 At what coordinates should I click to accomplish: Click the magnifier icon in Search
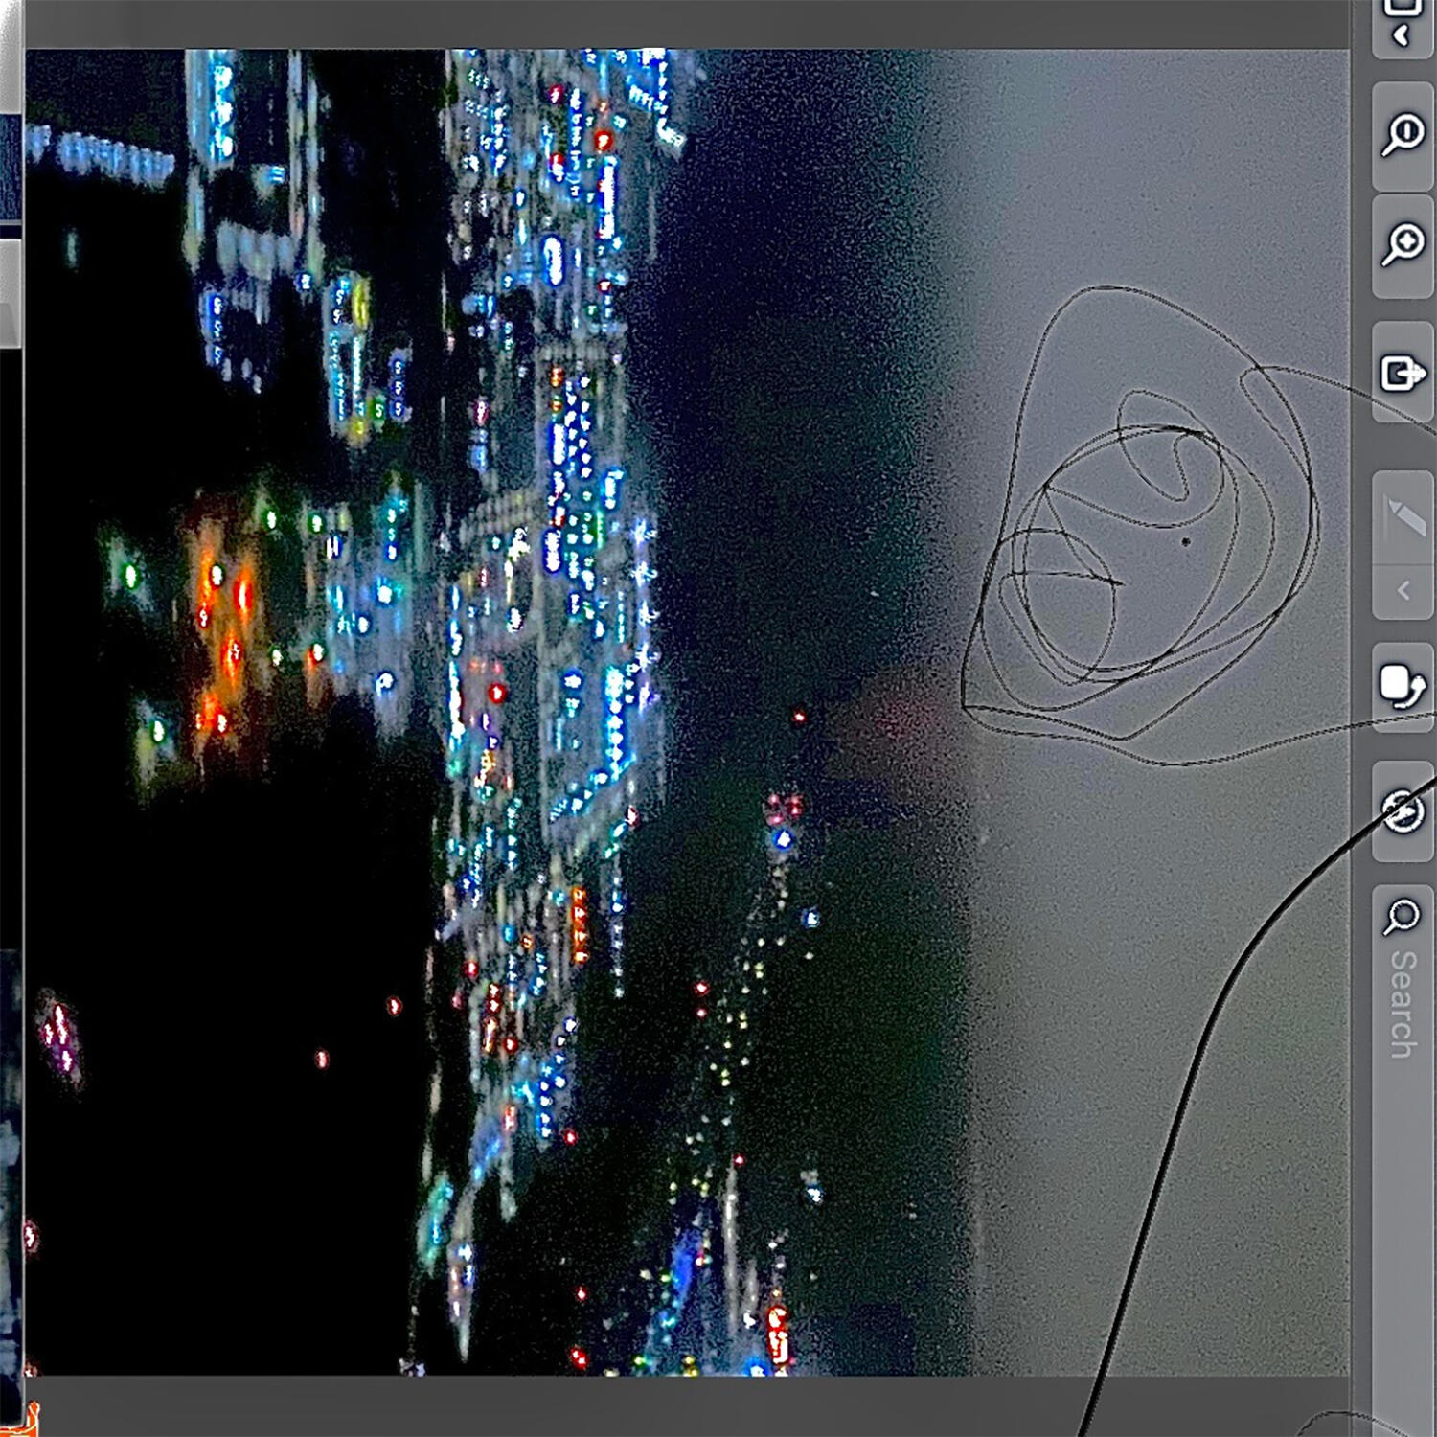pos(1403,917)
